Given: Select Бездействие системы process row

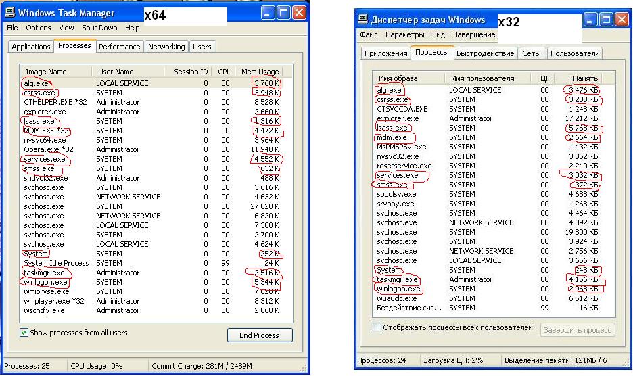Looking at the screenshot, I should pos(488,308).
